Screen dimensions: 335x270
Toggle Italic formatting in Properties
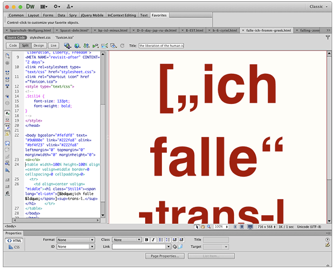(153, 240)
